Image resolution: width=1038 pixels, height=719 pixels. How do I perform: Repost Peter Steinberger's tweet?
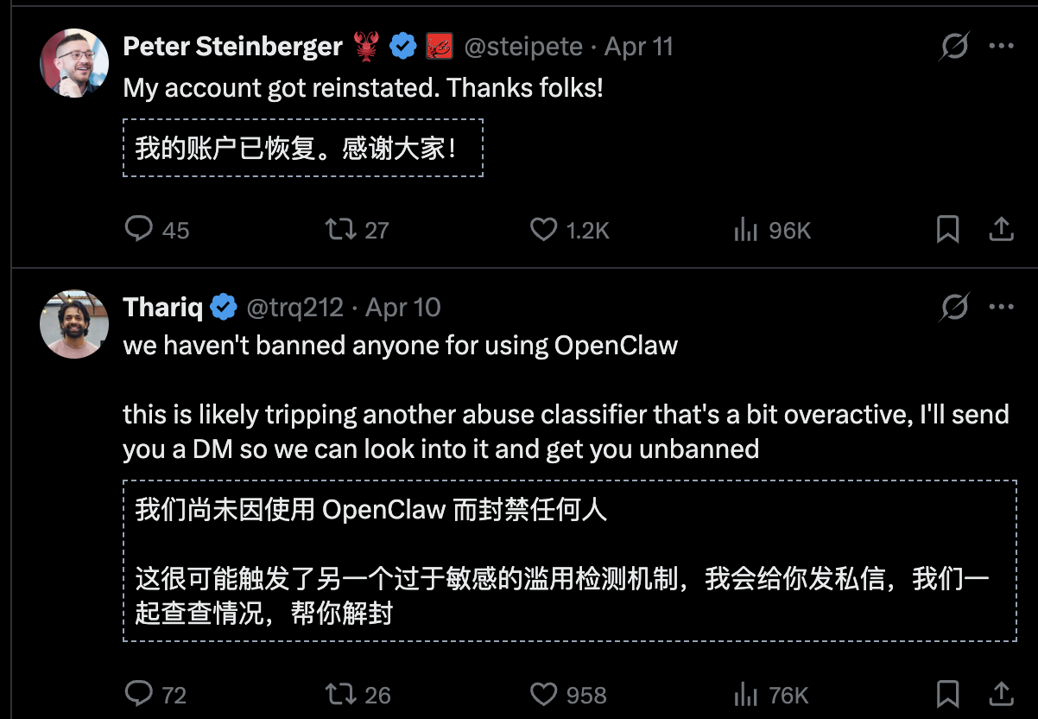(337, 229)
